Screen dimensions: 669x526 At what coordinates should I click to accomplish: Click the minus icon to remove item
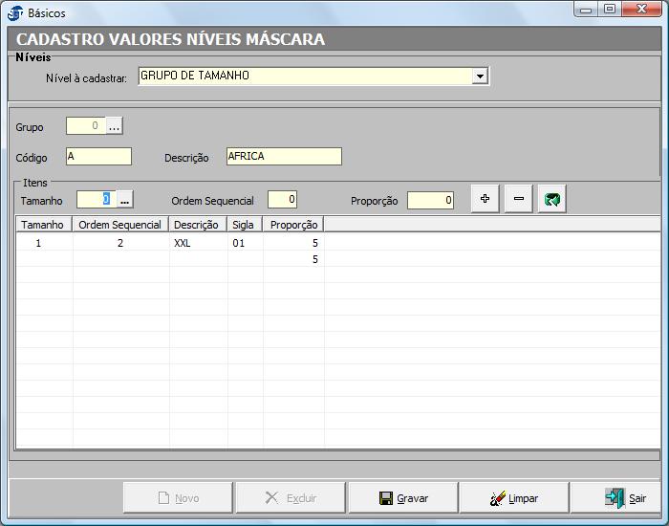[518, 199]
